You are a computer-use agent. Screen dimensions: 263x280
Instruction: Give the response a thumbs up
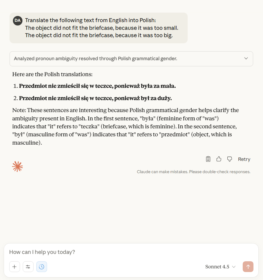coord(219,159)
